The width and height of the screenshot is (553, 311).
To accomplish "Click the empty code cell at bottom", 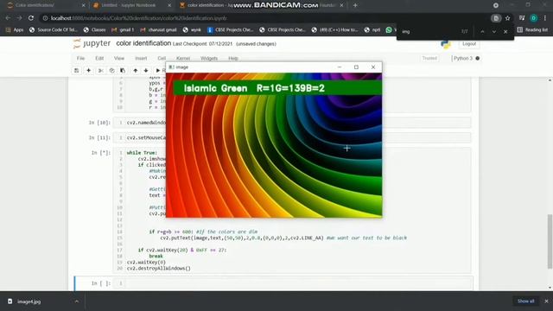I will tap(298, 283).
